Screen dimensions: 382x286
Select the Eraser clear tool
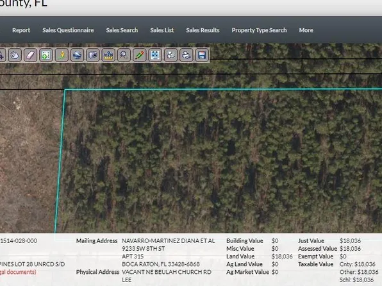click(31, 55)
